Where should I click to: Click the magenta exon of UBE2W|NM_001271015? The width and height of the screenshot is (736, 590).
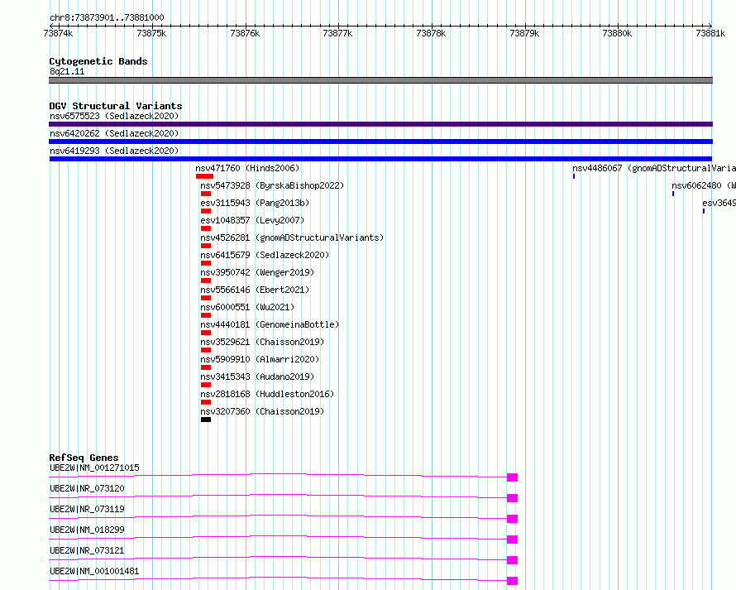(x=512, y=477)
